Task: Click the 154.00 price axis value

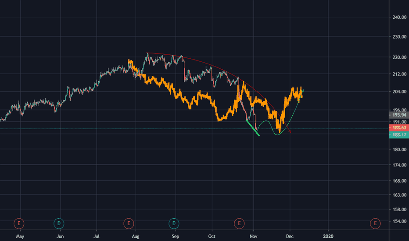Action: pyautogui.click(x=399, y=221)
